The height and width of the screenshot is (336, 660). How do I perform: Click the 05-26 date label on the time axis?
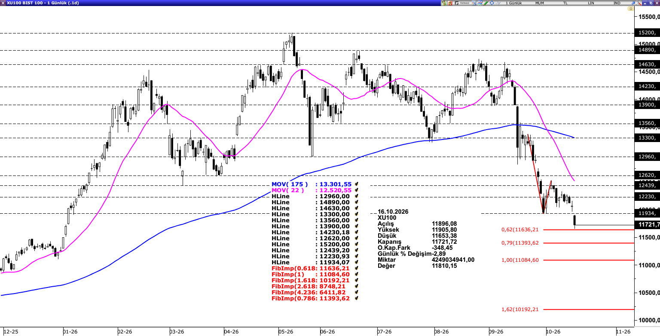coord(286,332)
